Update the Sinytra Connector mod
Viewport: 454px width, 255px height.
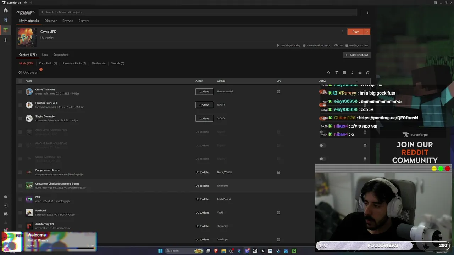(x=204, y=118)
